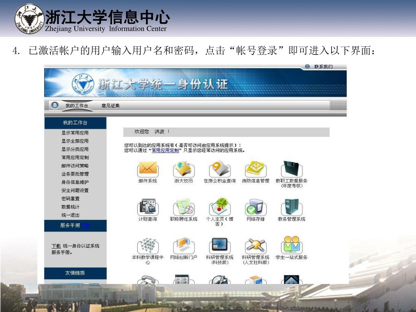
Task: Open the 网络存储 icon
Action: 256,207
